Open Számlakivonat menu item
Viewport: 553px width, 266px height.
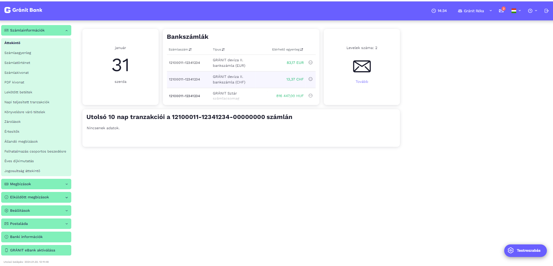[17, 73]
